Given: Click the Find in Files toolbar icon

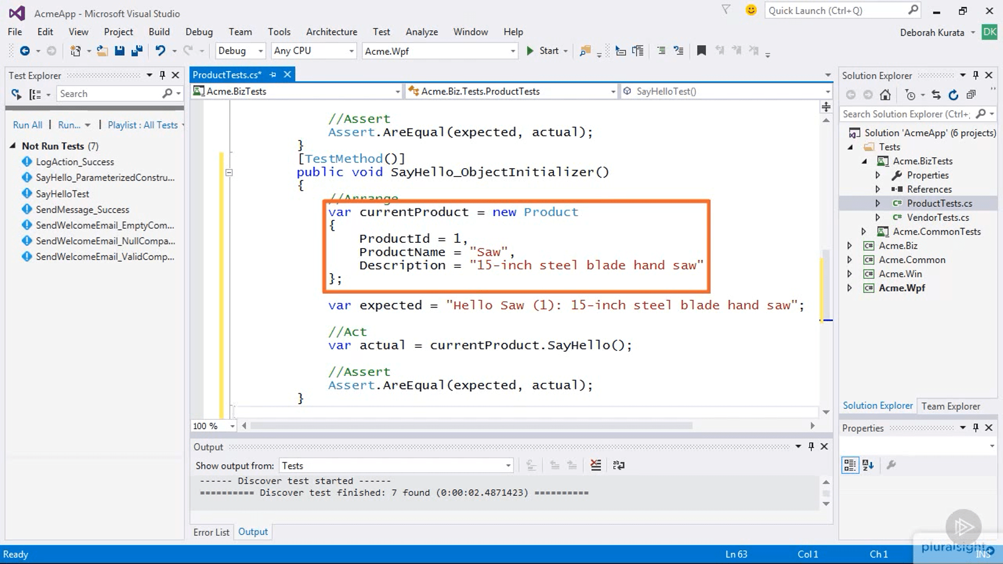Looking at the screenshot, I should (585, 51).
